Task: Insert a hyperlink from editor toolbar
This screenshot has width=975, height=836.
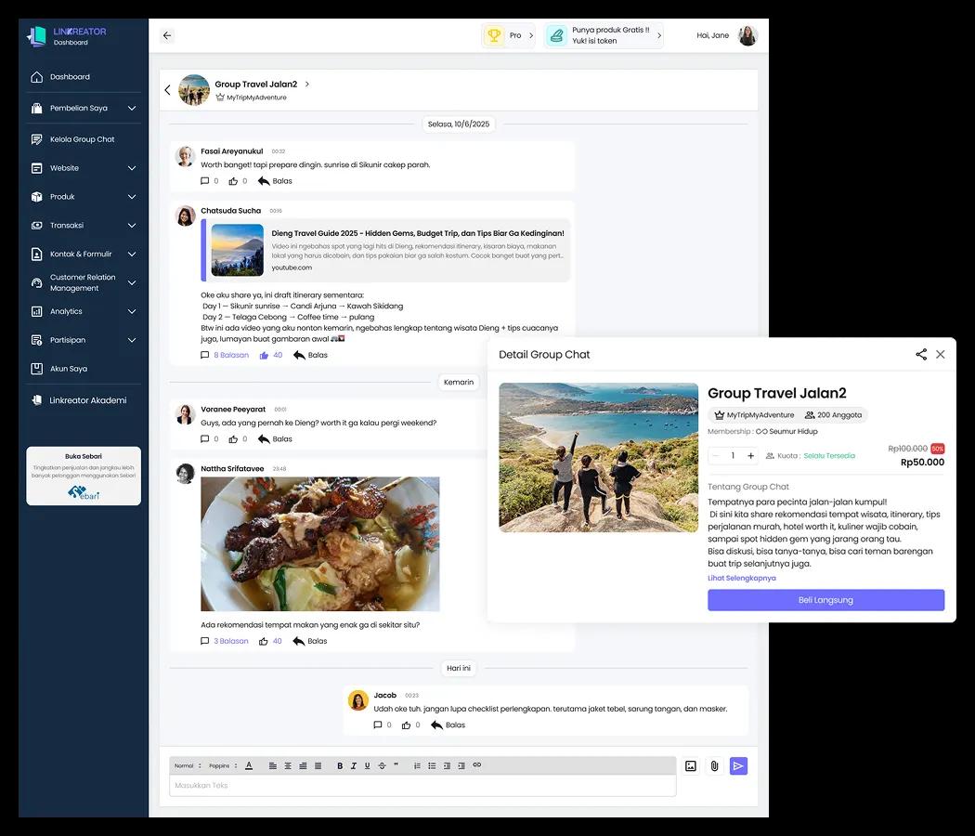Action: 477,765
